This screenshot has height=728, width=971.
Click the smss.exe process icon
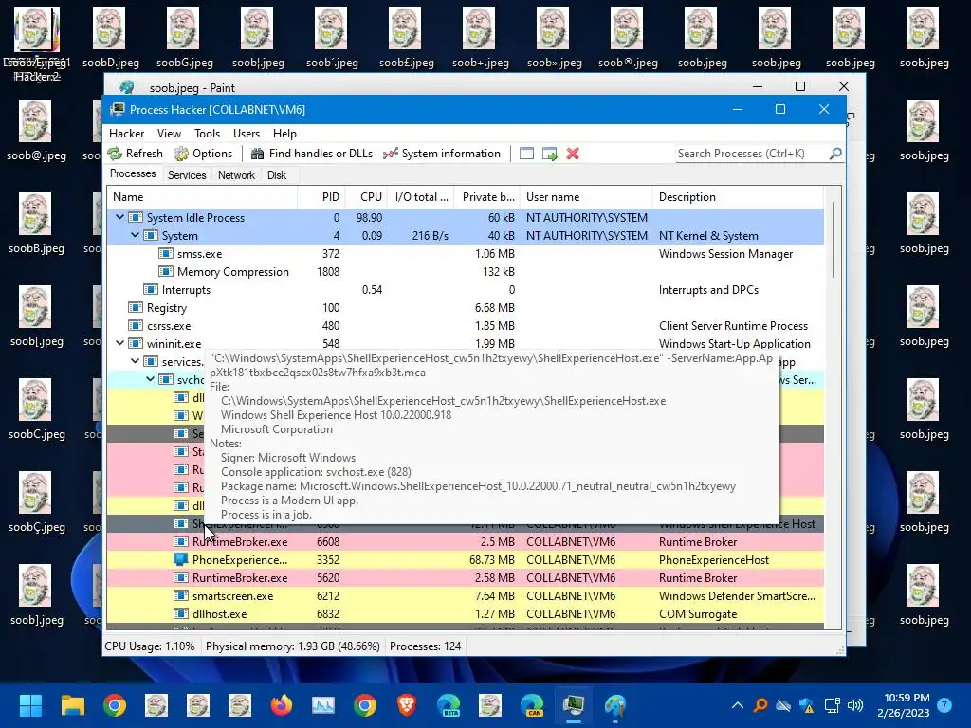click(x=166, y=254)
